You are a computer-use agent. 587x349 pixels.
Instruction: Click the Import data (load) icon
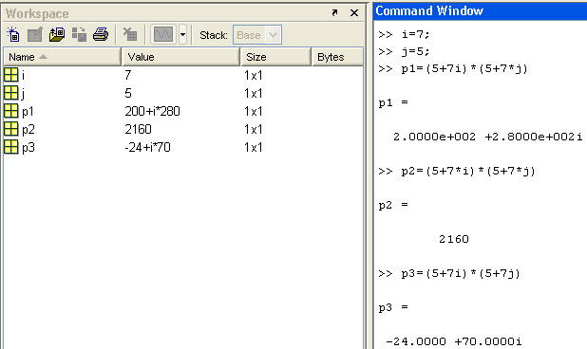[57, 35]
